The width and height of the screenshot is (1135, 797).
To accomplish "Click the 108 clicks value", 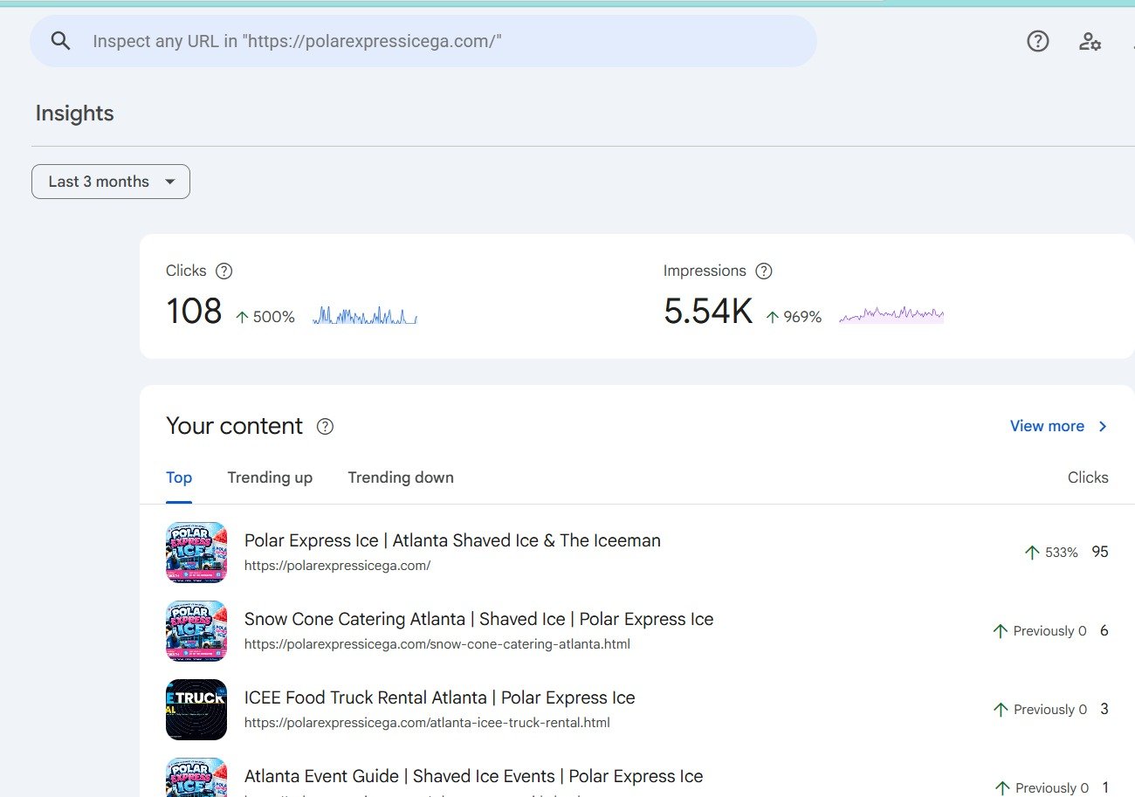I will (194, 312).
